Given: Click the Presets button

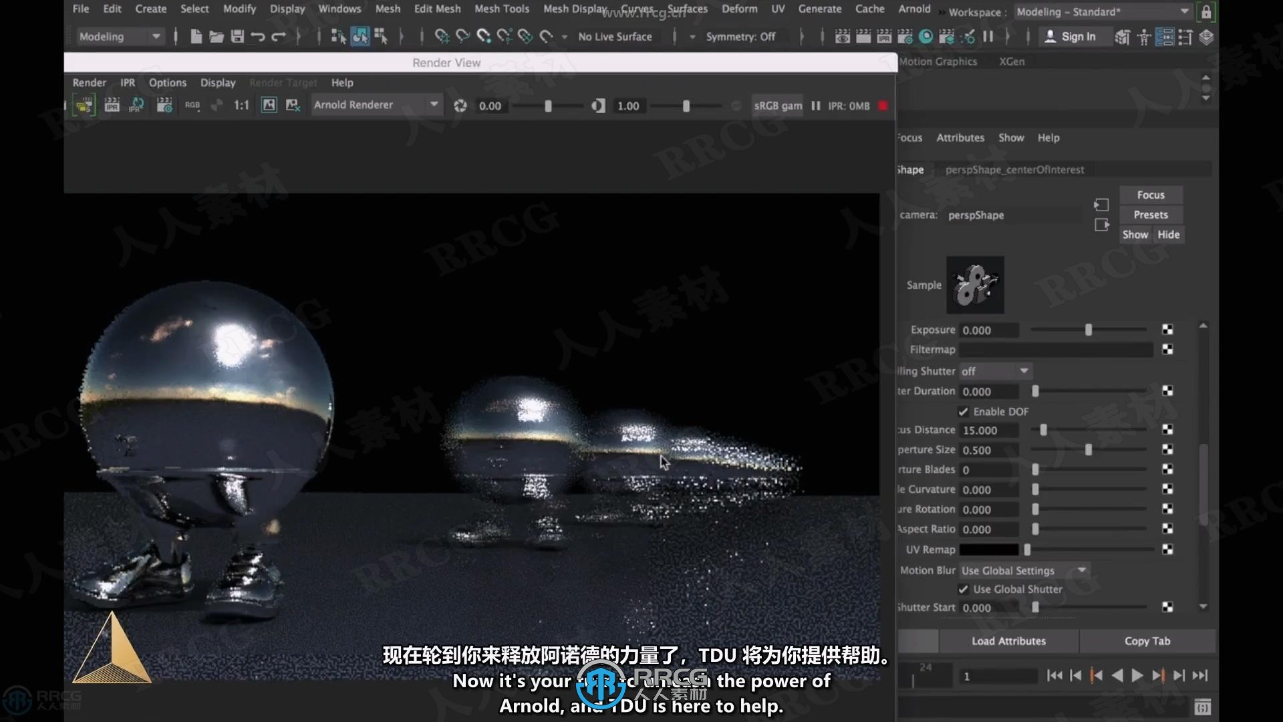Looking at the screenshot, I should (x=1151, y=215).
